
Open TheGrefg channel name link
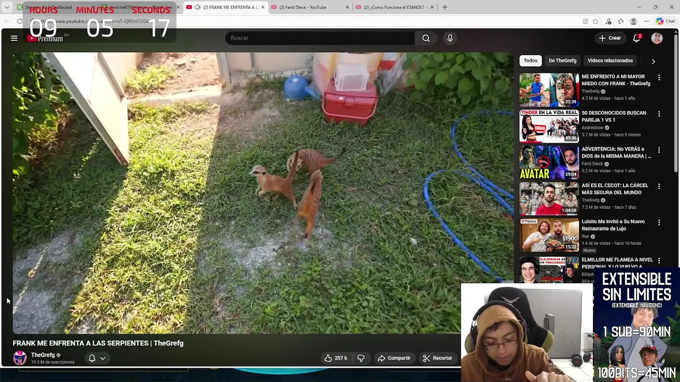click(x=42, y=355)
